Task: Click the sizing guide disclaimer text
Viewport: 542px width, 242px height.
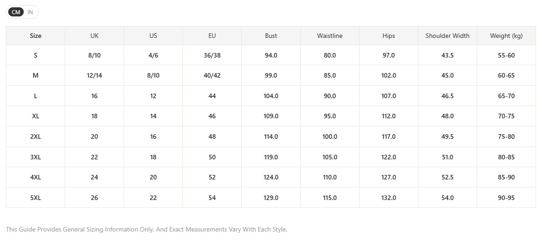Action: point(146,229)
